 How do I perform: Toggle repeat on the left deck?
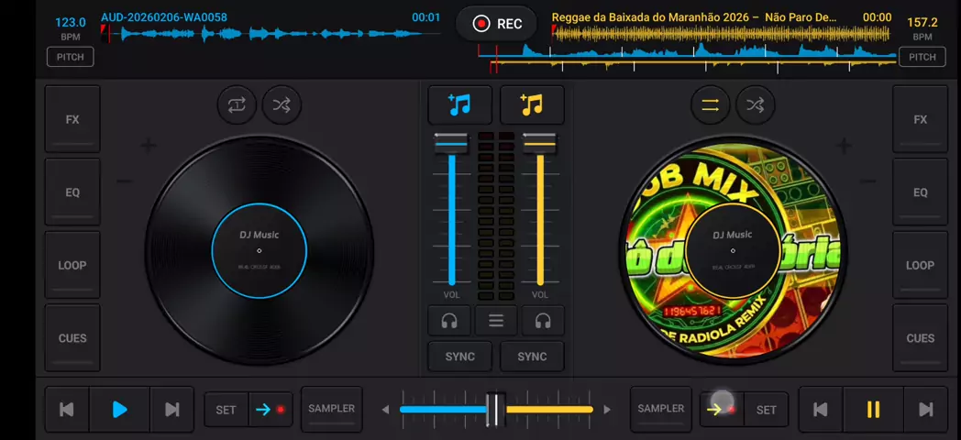(x=237, y=105)
